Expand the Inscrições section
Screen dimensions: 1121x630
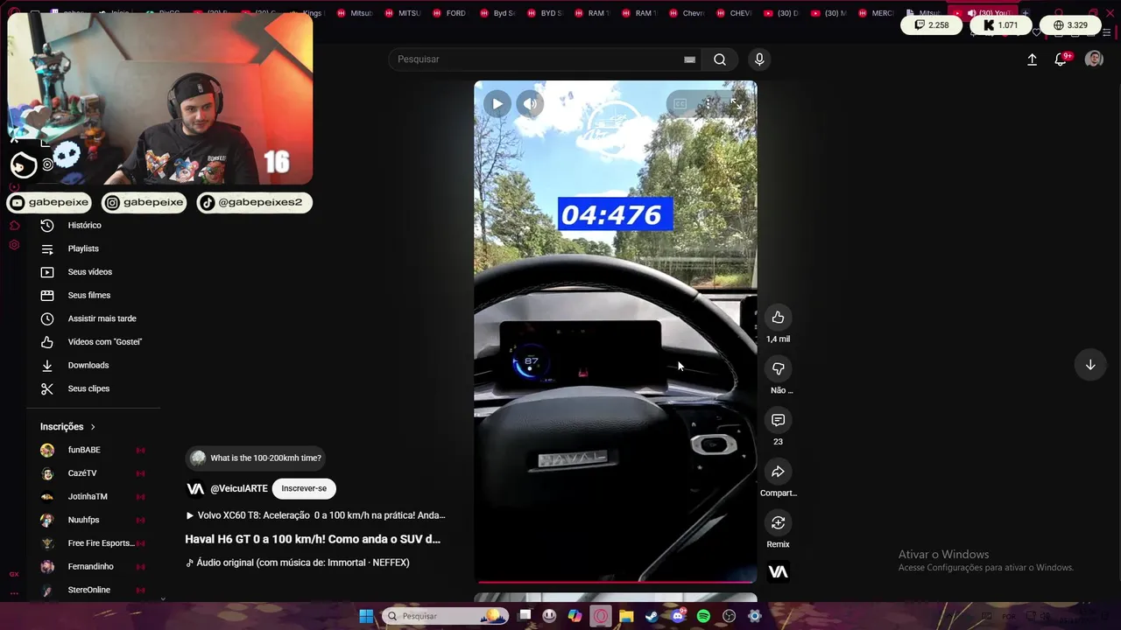coord(68,427)
